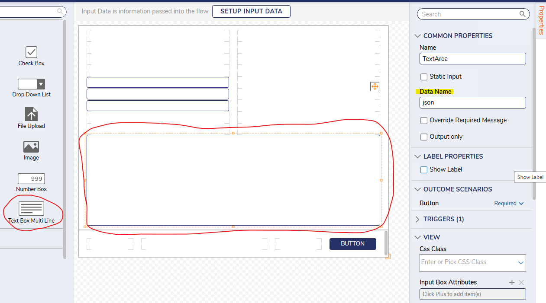The width and height of the screenshot is (546, 303).
Task: Click the Number Box control icon
Action: point(31,179)
